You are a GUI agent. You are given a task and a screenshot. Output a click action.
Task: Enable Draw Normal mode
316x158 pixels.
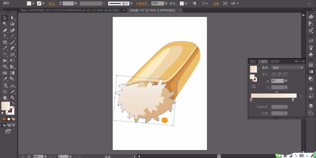(4, 125)
